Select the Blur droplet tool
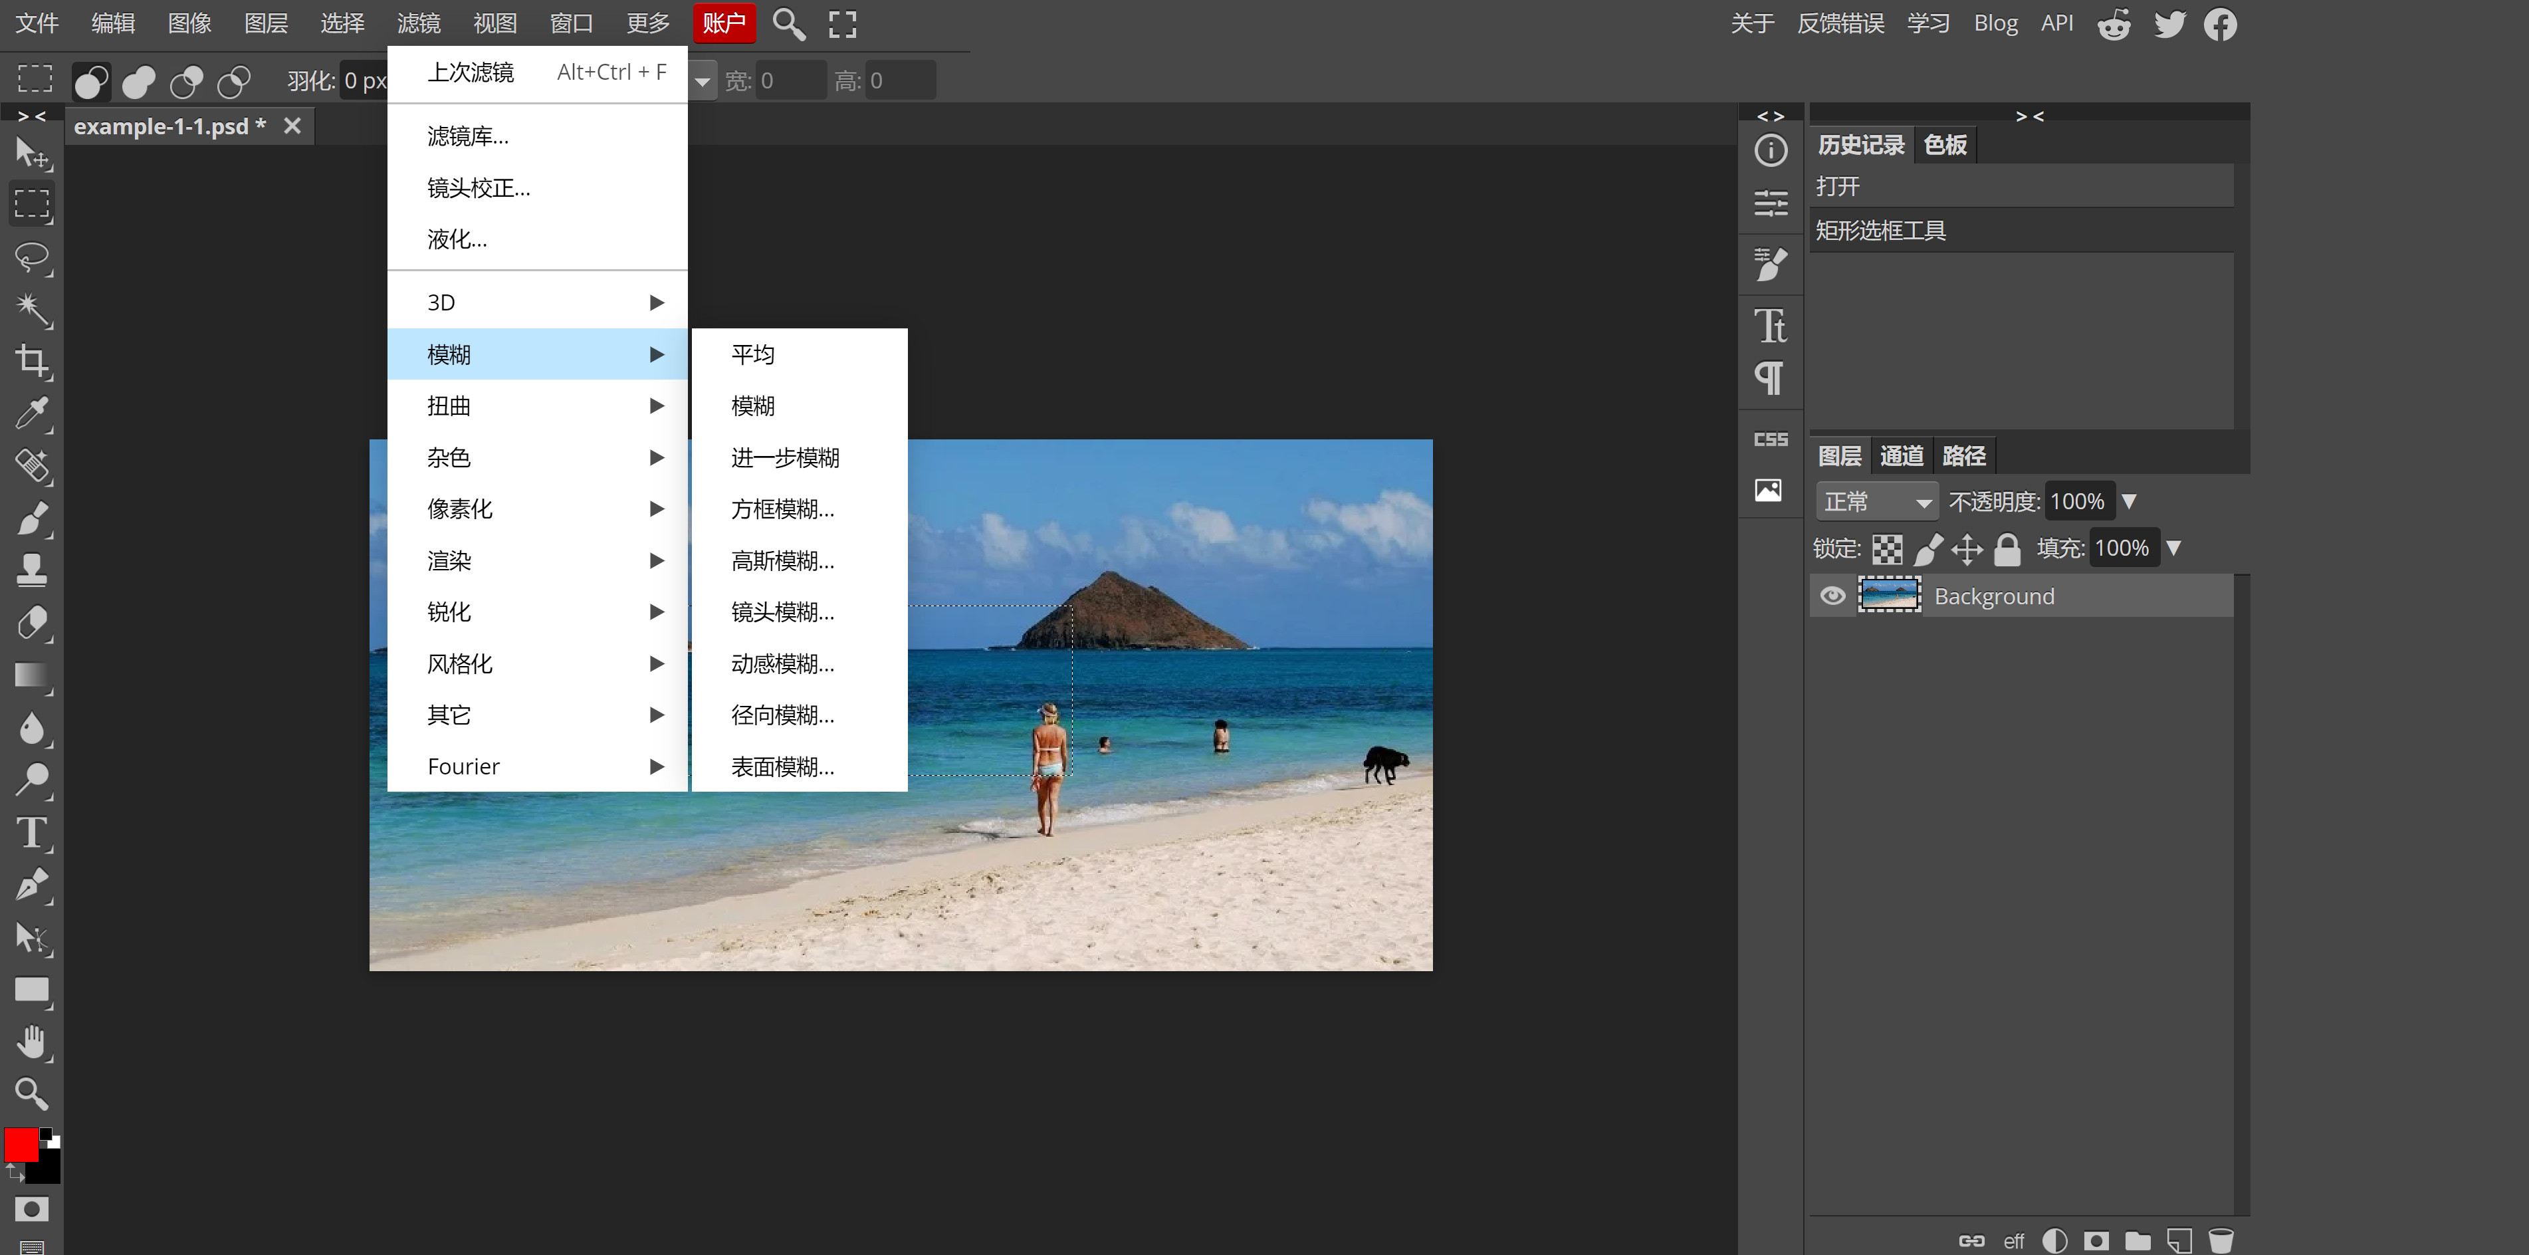The width and height of the screenshot is (2529, 1255). (31, 728)
